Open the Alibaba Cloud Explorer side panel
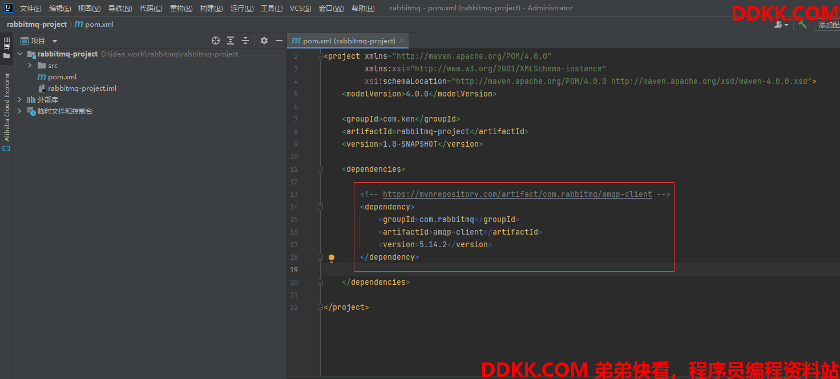The height and width of the screenshot is (379, 840). coord(7,107)
